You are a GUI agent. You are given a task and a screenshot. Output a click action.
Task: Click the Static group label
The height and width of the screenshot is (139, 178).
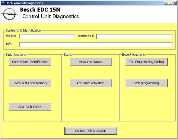pyautogui.click(x=68, y=55)
